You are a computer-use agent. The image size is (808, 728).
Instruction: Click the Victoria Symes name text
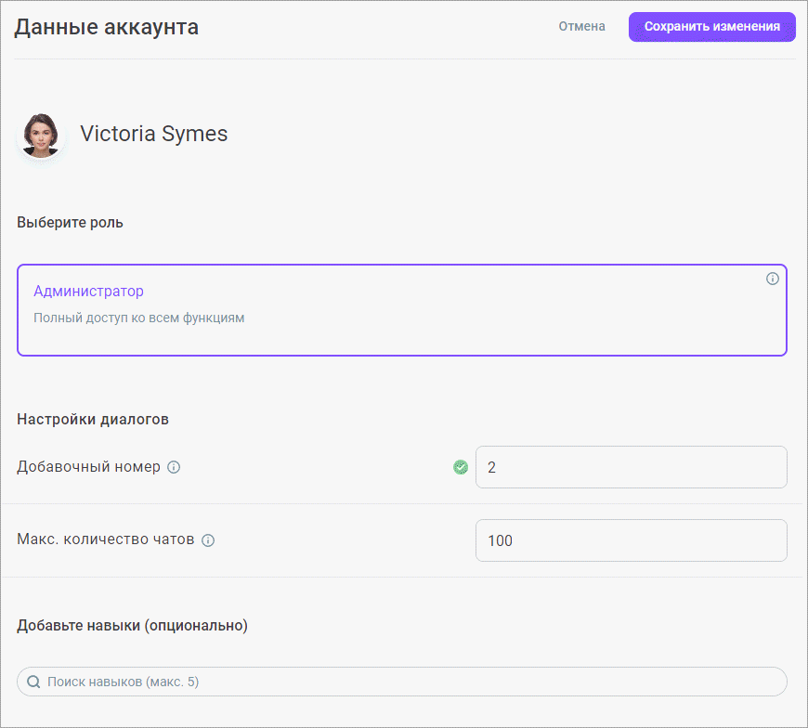tap(153, 134)
